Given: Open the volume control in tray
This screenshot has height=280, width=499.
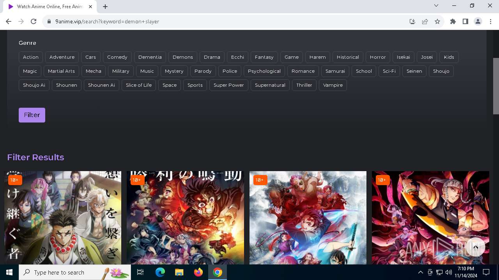Looking at the screenshot, I should point(448,272).
